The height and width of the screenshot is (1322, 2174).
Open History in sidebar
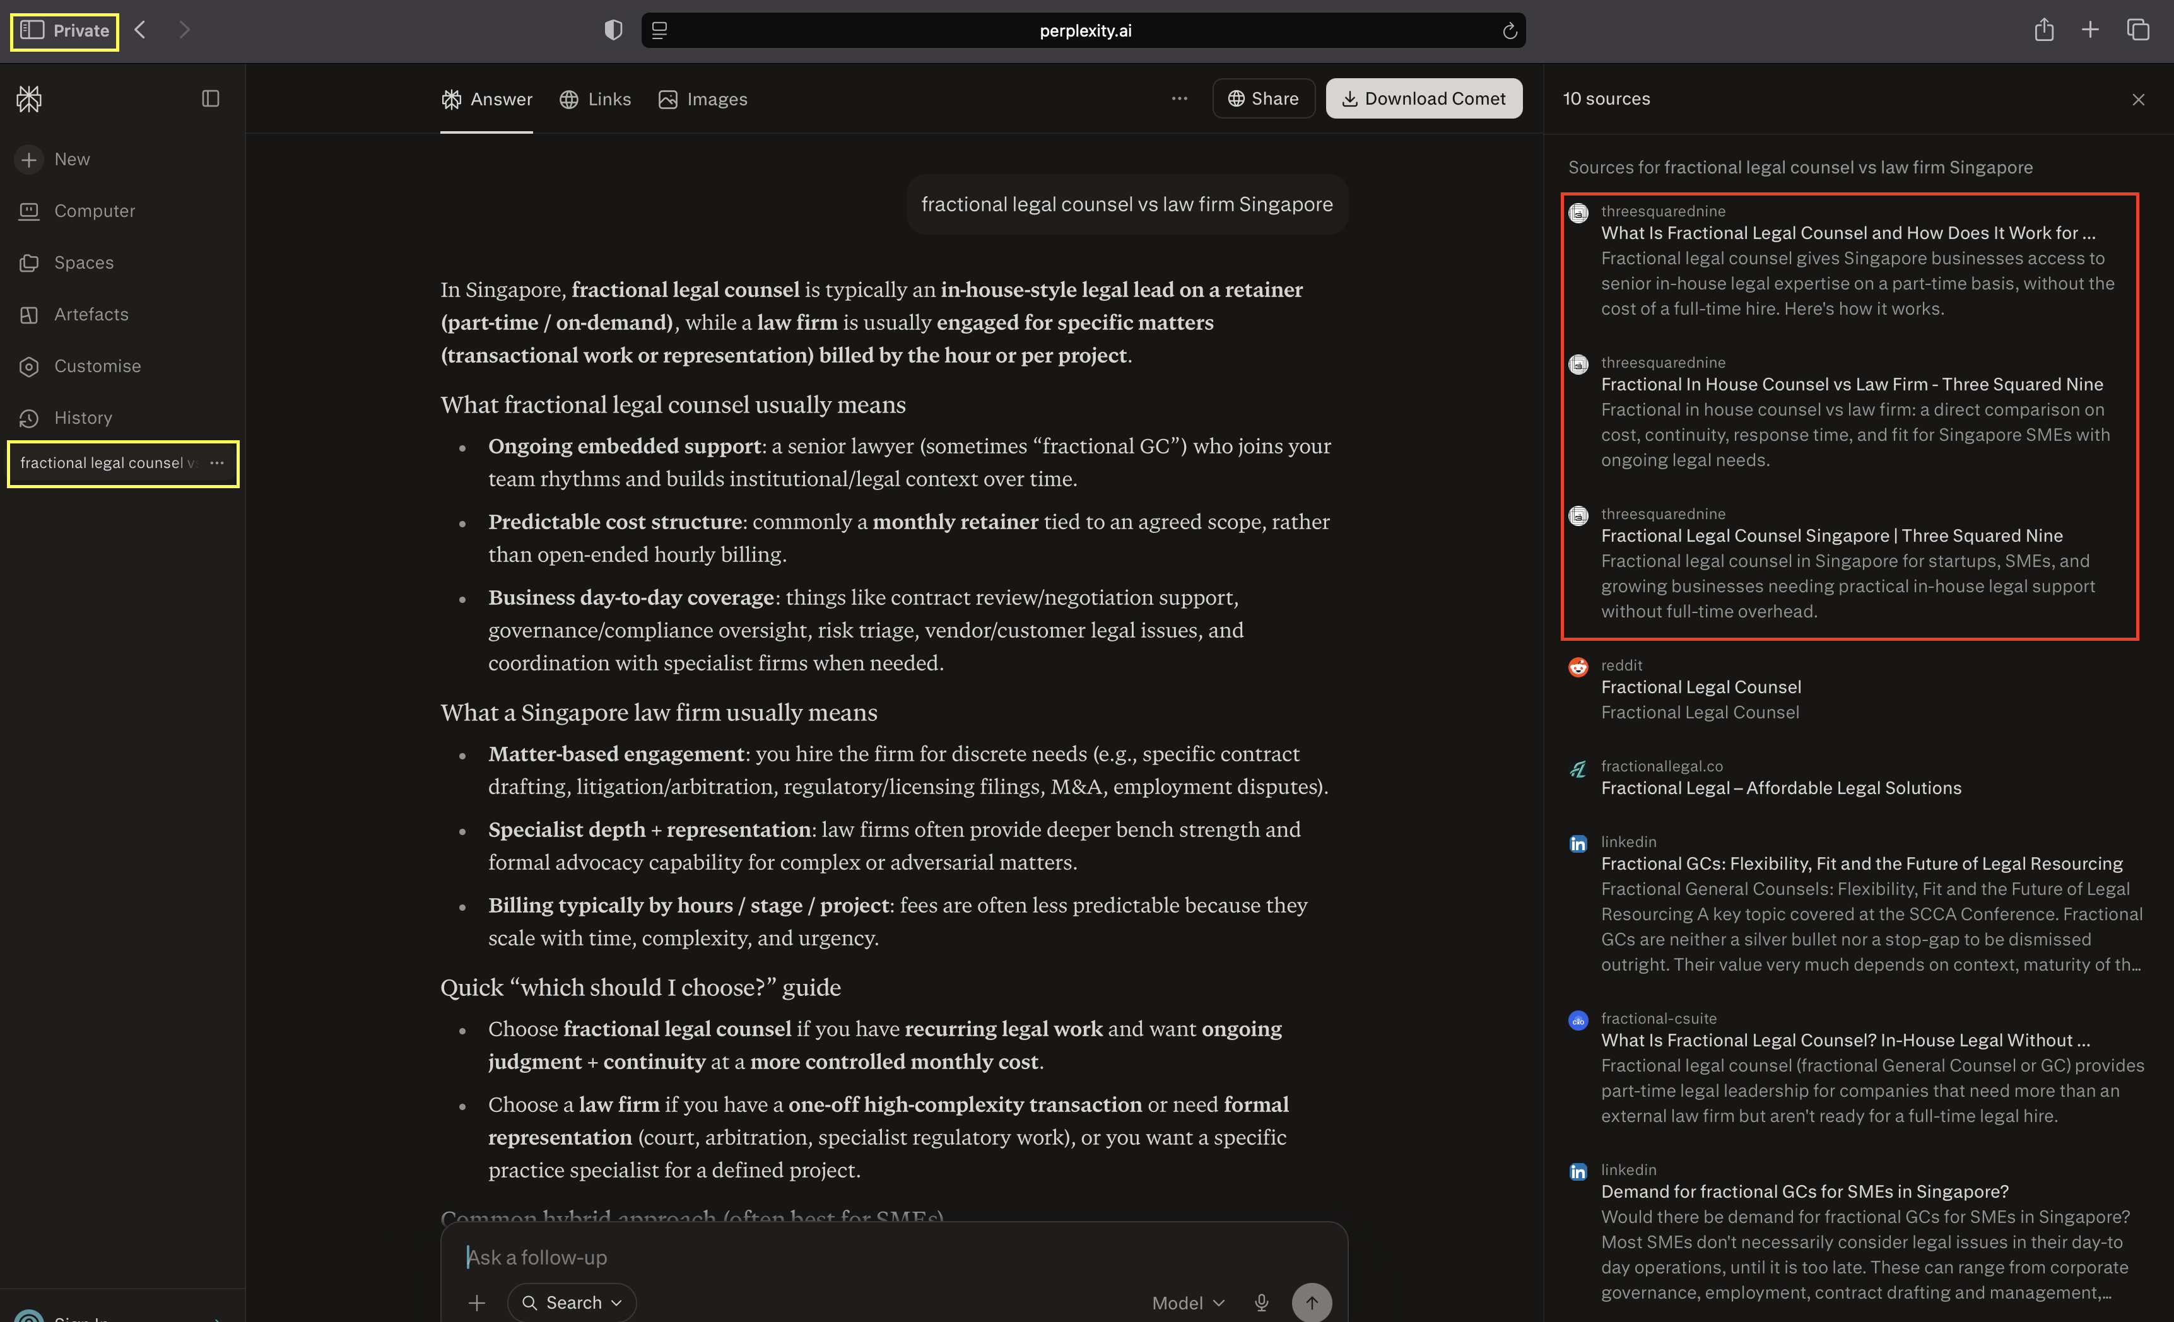[65, 418]
